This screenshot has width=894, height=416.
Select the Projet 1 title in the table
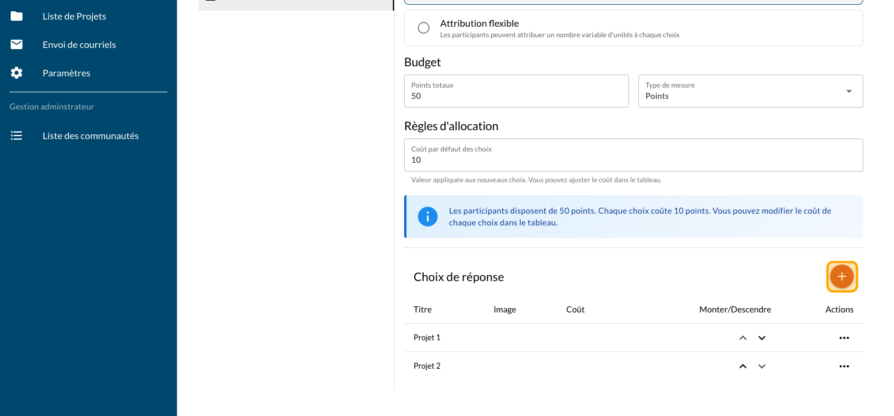point(427,337)
